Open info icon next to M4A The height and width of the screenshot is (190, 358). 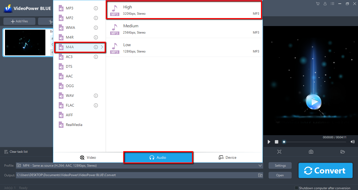tap(96, 47)
